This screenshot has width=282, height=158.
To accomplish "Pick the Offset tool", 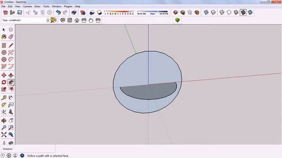I will pos(11,89).
